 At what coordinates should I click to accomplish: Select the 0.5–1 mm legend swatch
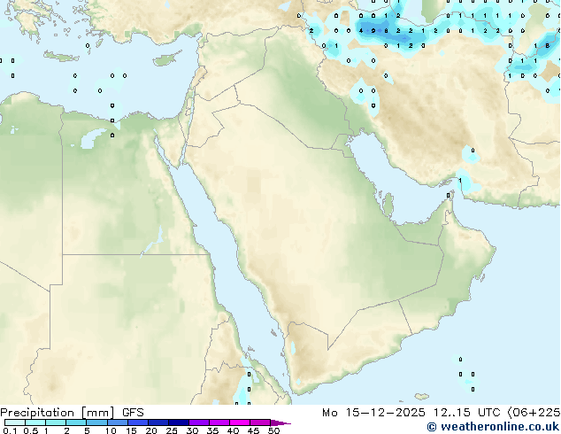click(35, 422)
